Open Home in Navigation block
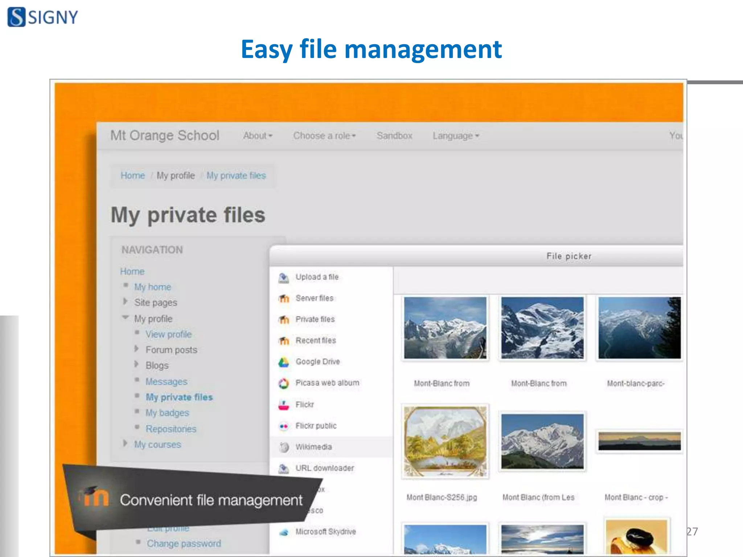 pos(132,272)
